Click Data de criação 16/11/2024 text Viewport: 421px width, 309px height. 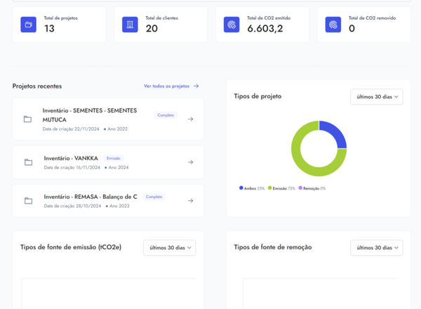72,167
